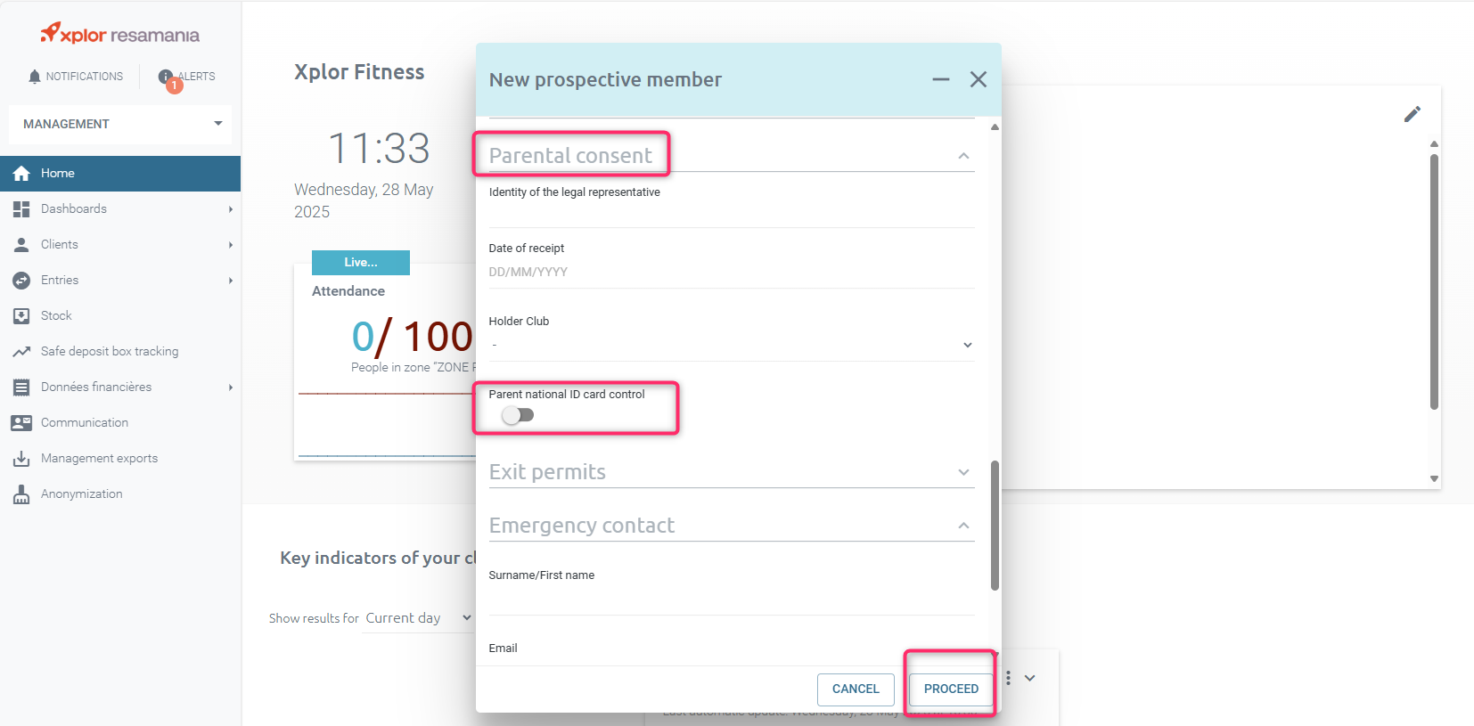
Task: Open the Holder Club dropdown
Action: (x=731, y=345)
